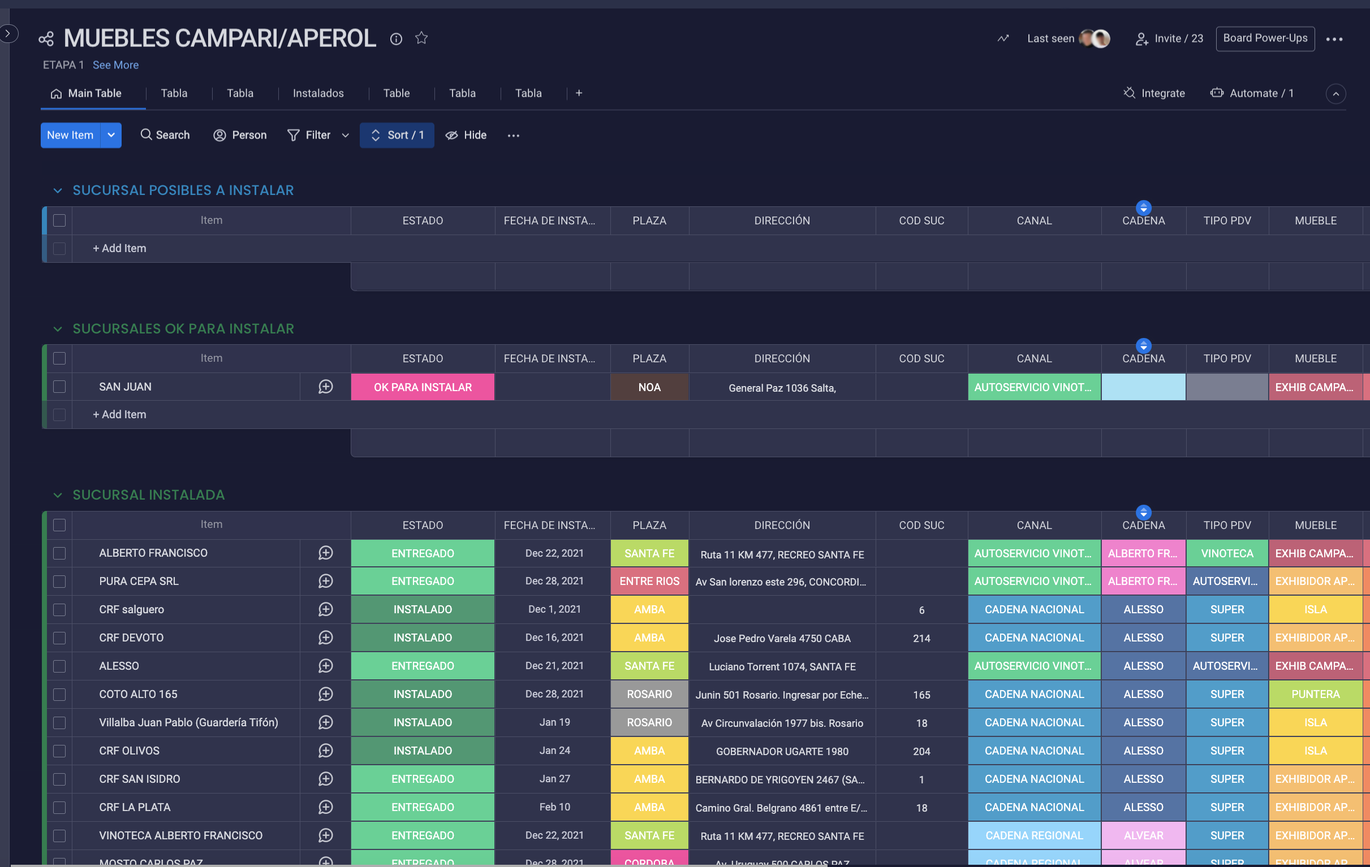
Task: Expand the Filter dropdown chevron
Action: tap(346, 135)
